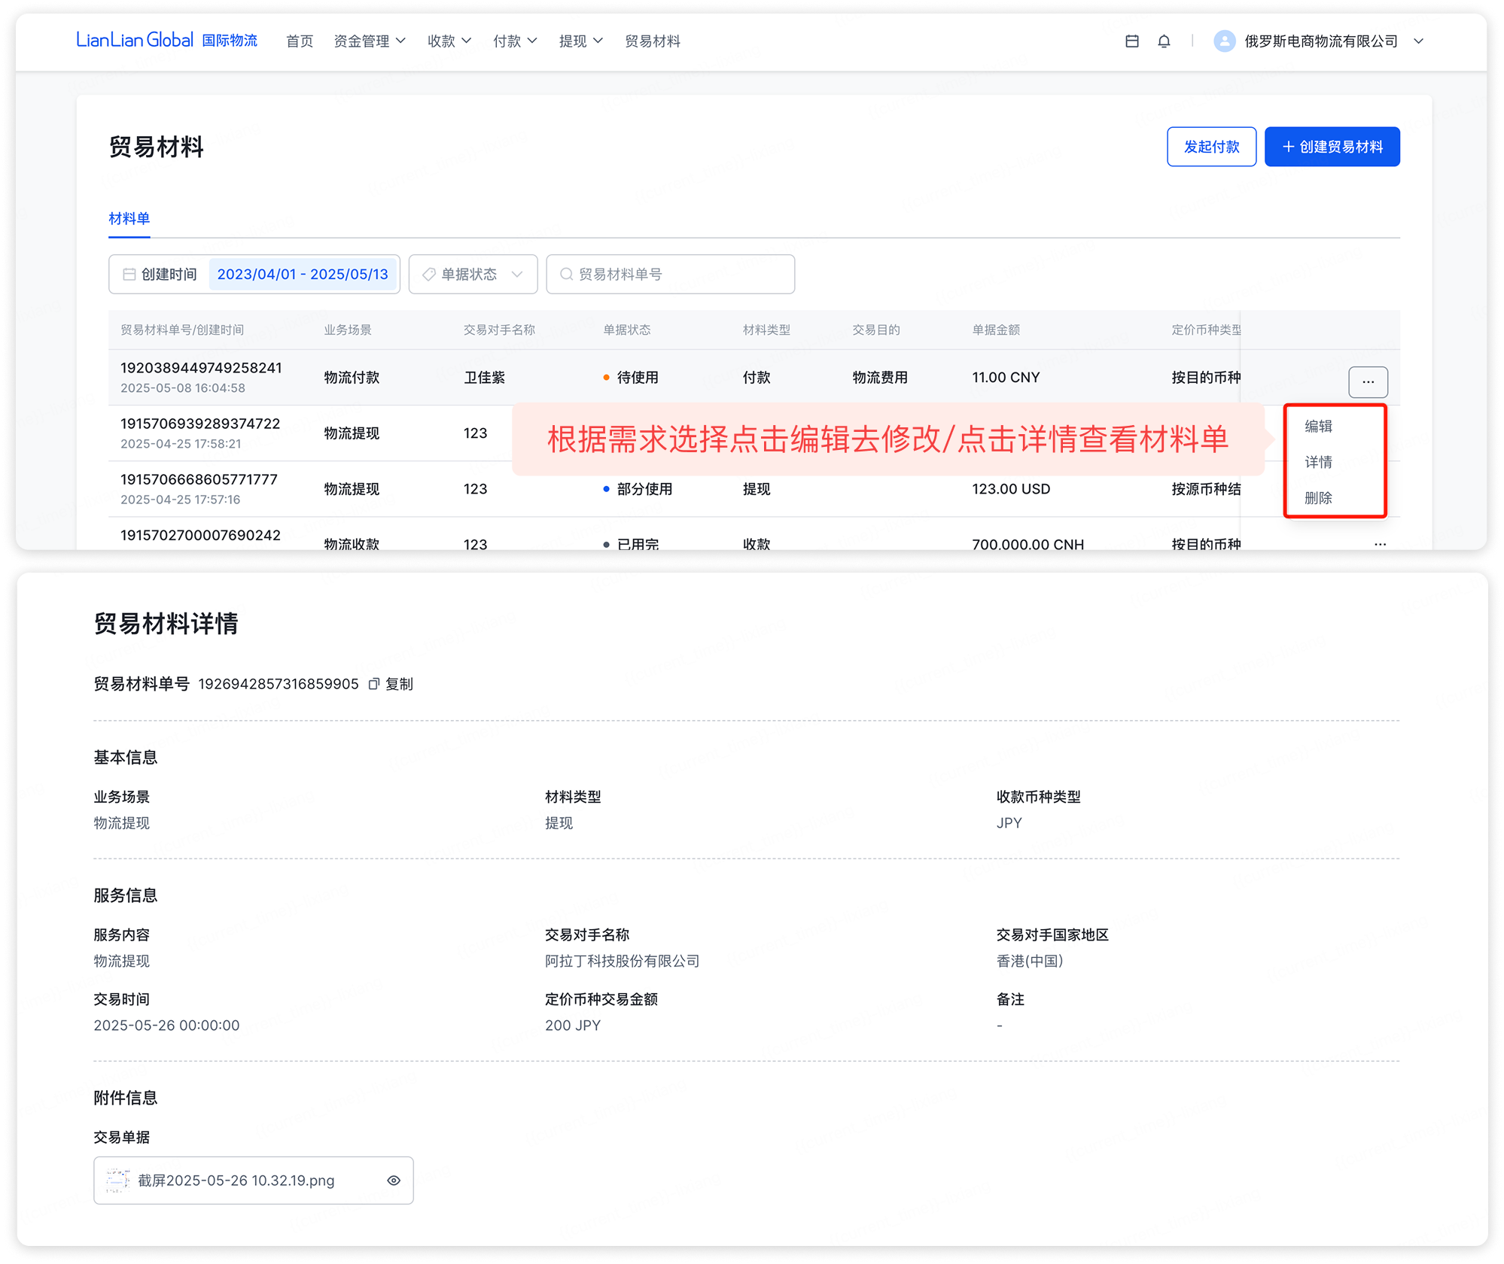Viewport: 1504px width, 1264px height.
Task: Expand the 收款 dropdown menu
Action: [449, 41]
